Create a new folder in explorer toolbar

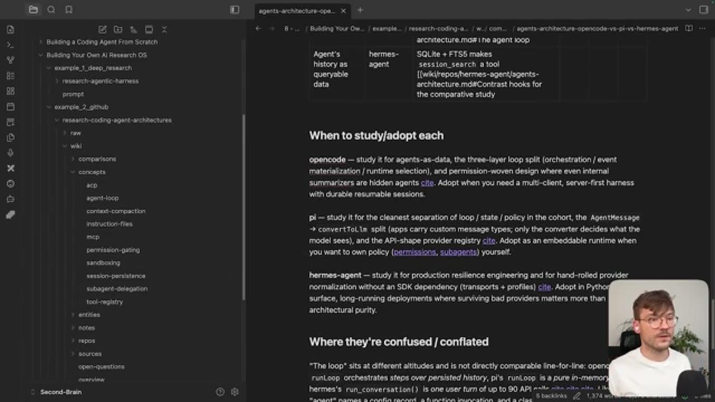coord(118,29)
